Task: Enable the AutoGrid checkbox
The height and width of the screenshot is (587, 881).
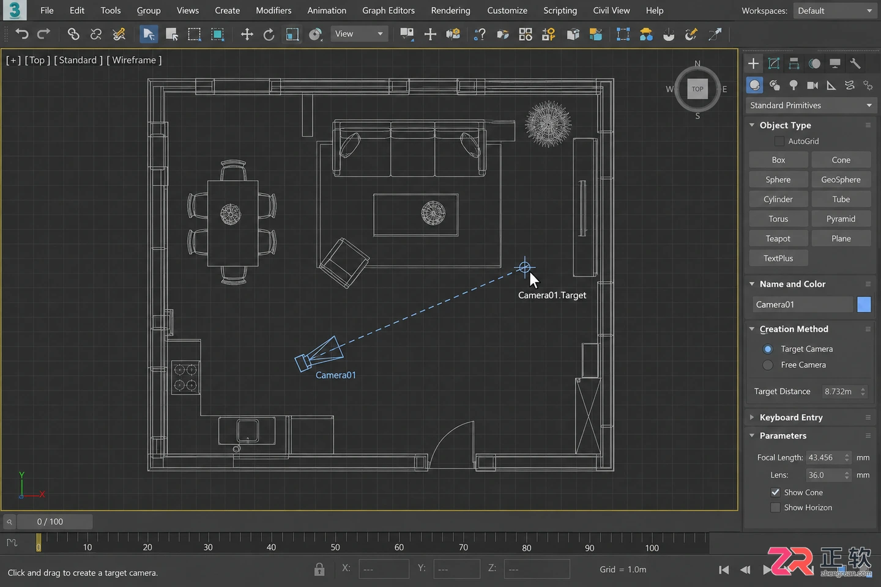Action: click(779, 141)
